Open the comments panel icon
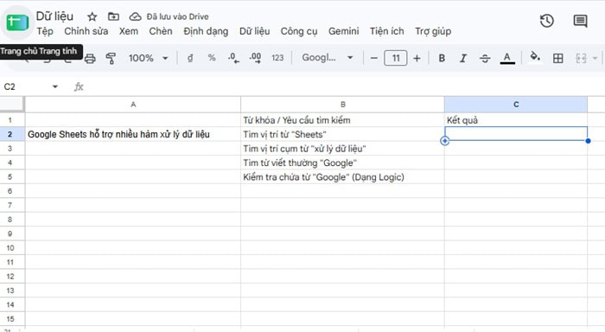The width and height of the screenshot is (605, 332). (580, 21)
